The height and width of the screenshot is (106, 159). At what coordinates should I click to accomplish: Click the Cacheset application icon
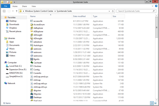[x=32, y=63]
